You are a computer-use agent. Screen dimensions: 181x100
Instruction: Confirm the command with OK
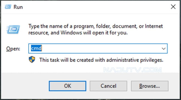pos(68,86)
